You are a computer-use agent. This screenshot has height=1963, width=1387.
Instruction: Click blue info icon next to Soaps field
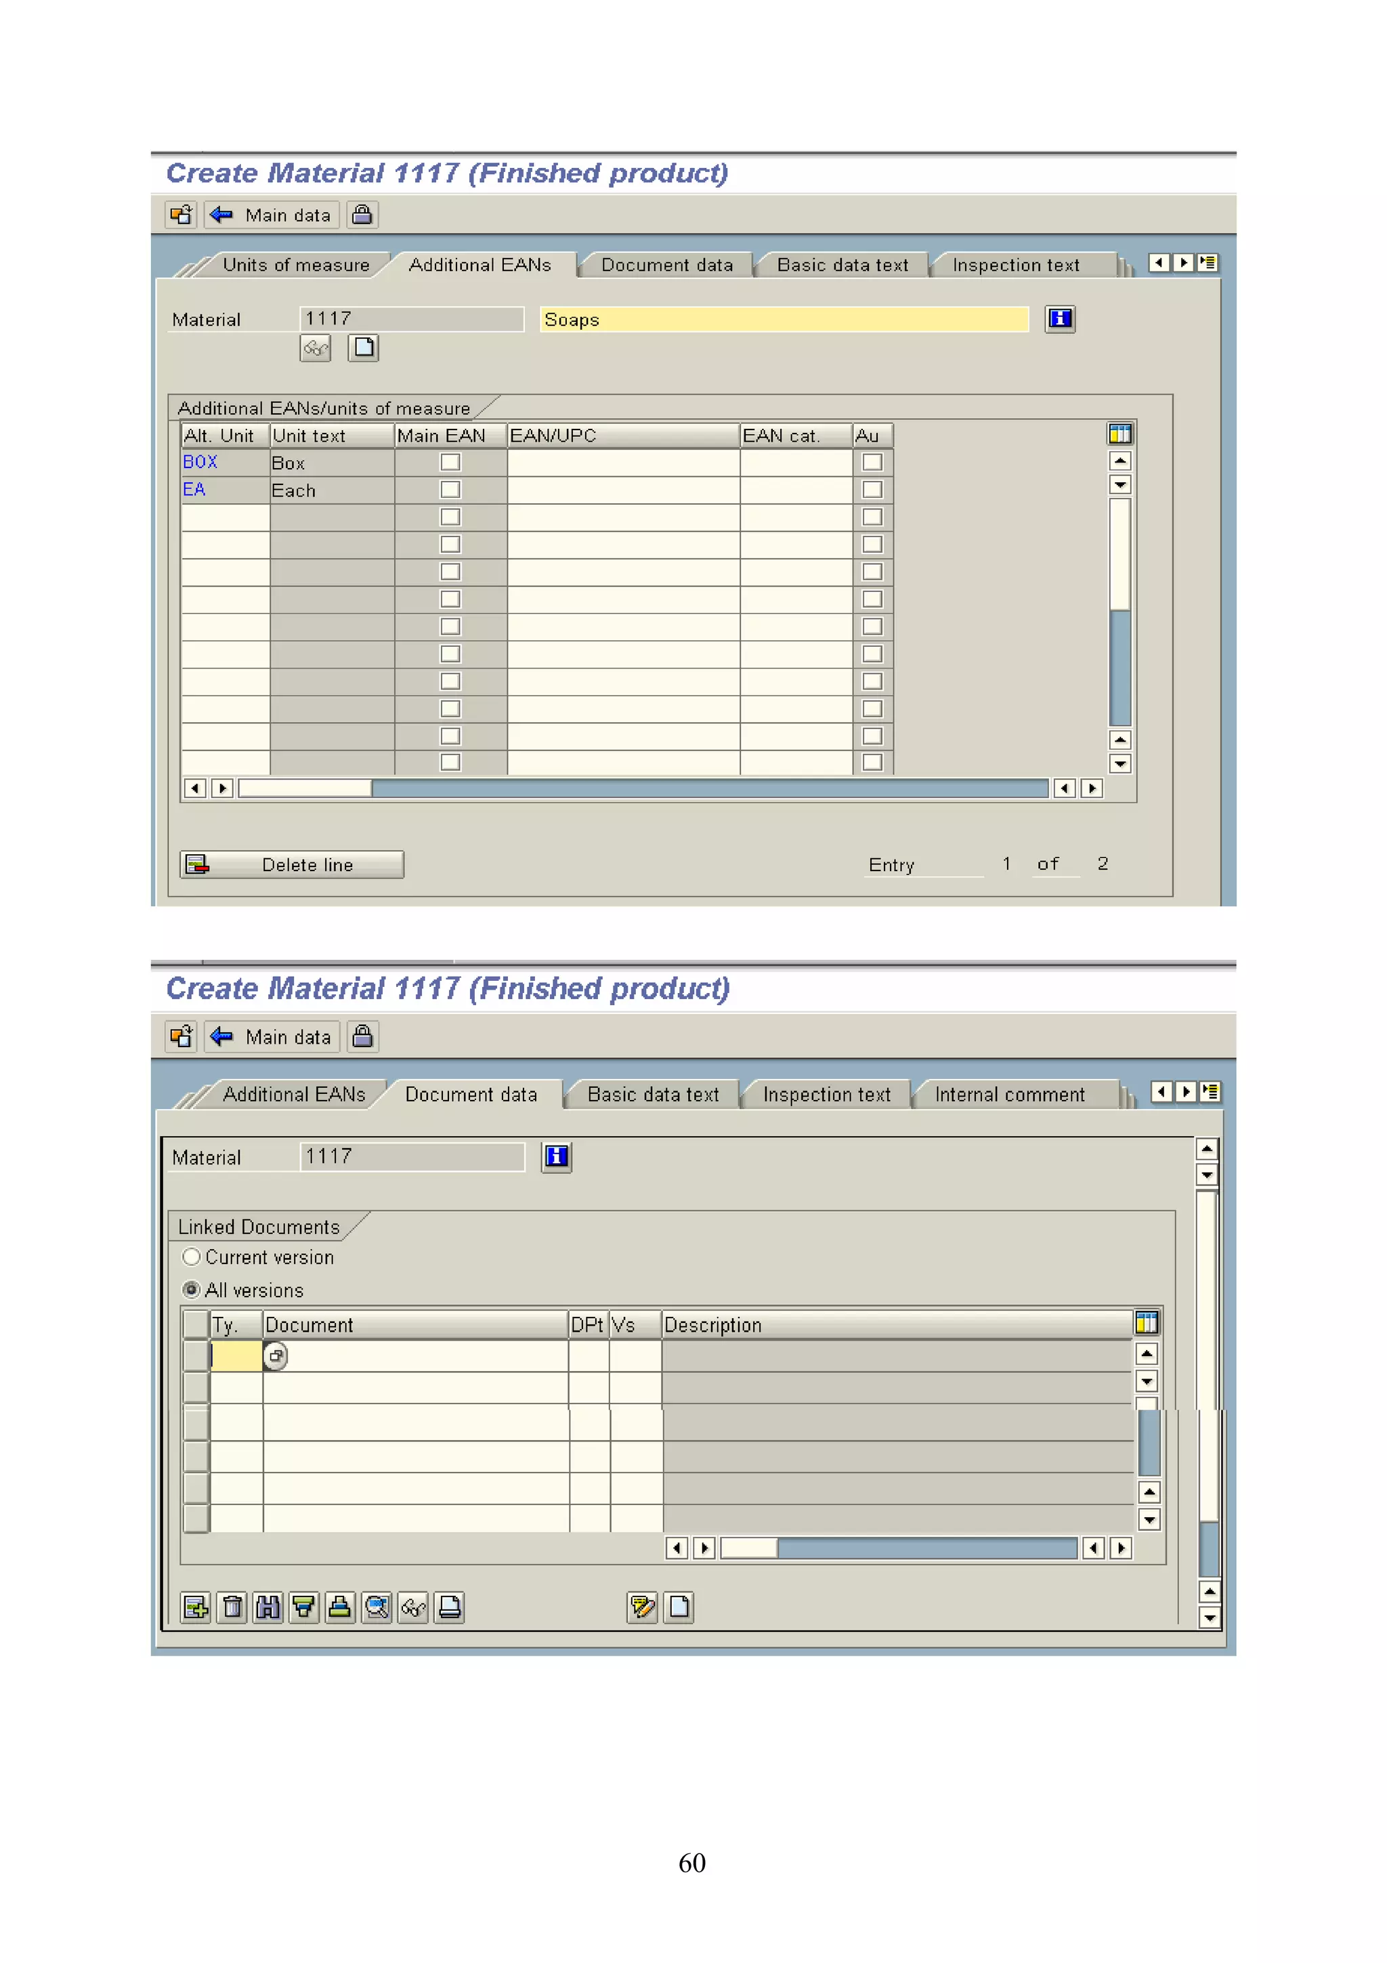point(1060,319)
